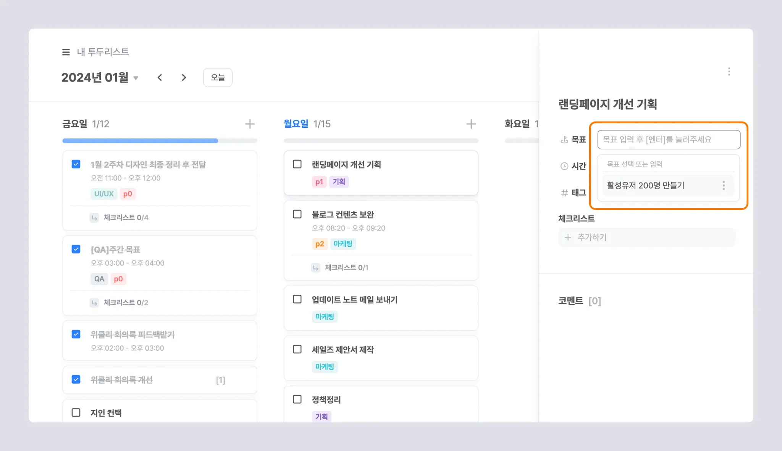Viewport: 782px width, 451px height.
Task: Go to next month with right chevron
Action: click(x=184, y=78)
